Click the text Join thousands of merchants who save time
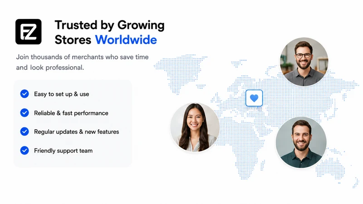 [82, 57]
